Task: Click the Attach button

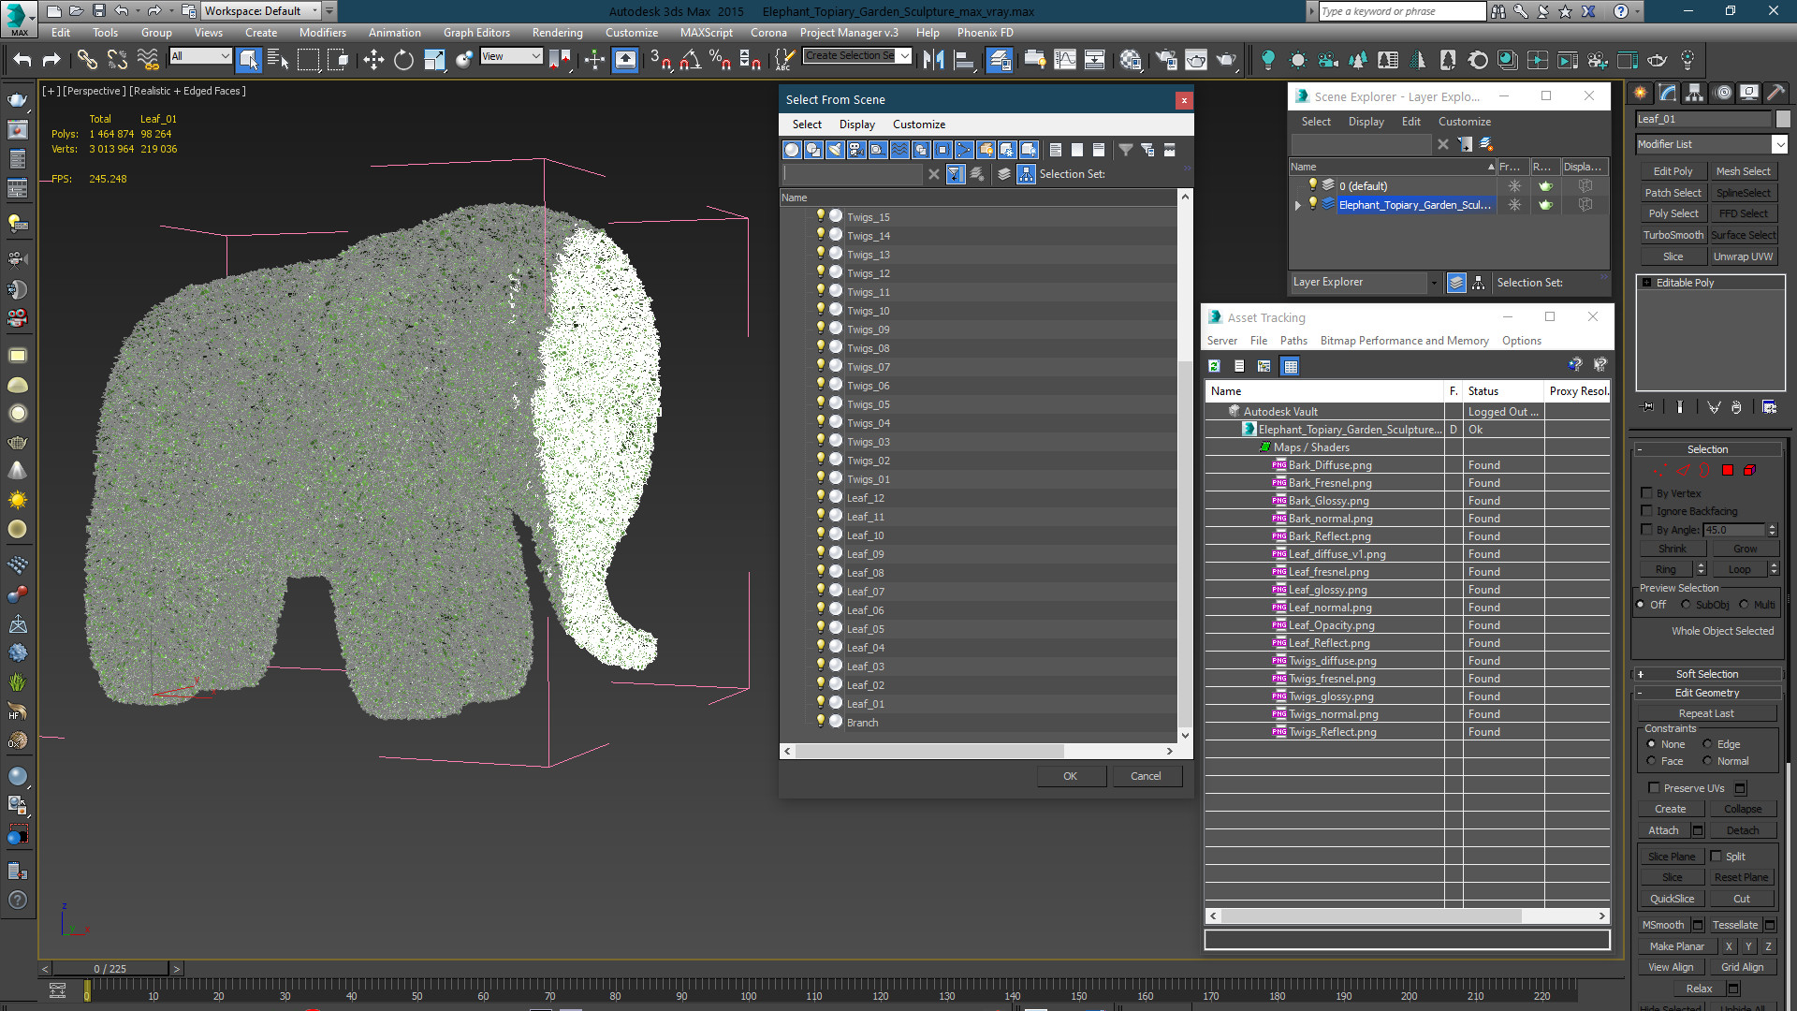Action: [1663, 830]
